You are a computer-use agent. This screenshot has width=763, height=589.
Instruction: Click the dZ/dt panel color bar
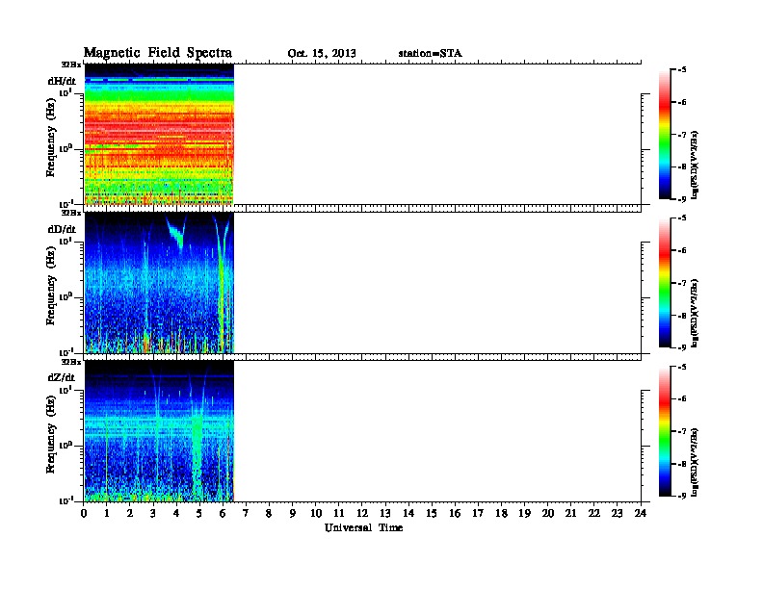point(664,431)
